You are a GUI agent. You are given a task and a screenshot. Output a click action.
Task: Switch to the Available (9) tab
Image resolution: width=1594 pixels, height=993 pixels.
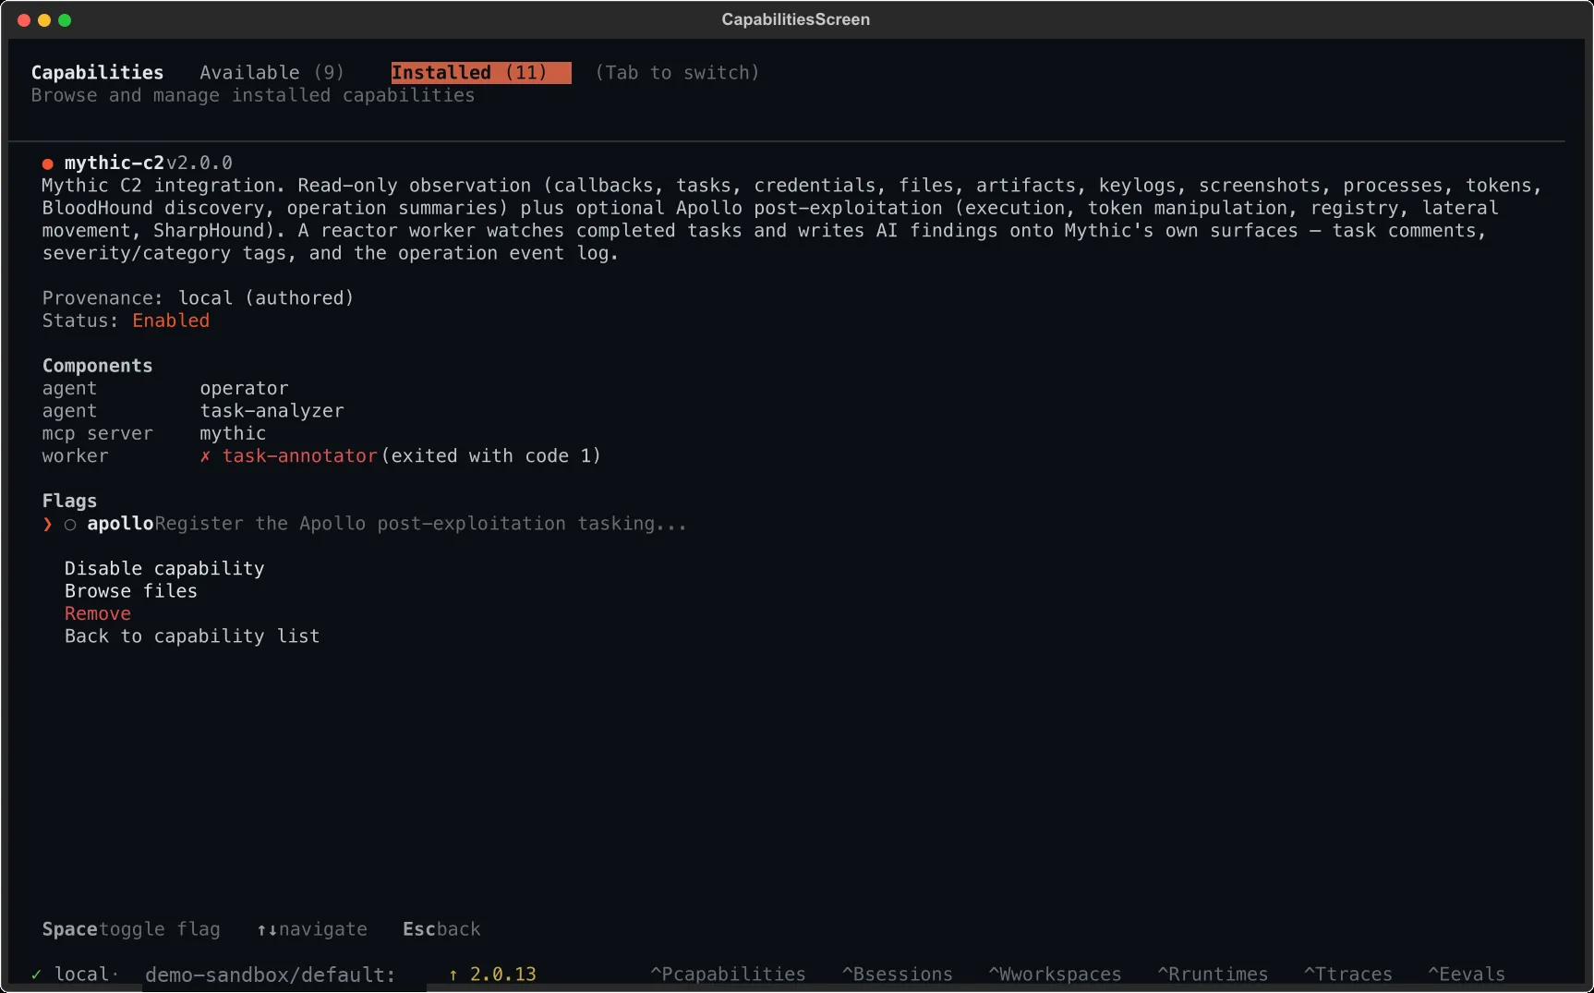tap(272, 72)
